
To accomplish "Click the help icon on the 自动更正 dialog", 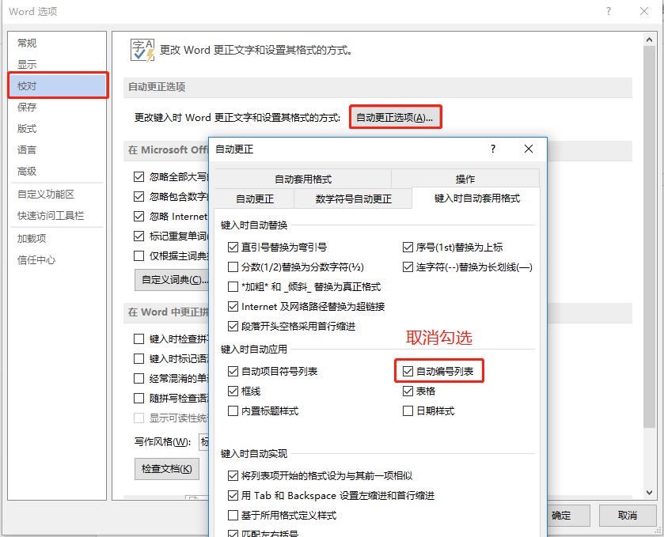I will (492, 149).
